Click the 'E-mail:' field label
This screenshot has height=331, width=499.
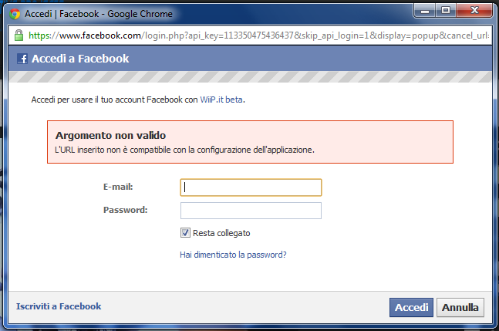coord(118,187)
